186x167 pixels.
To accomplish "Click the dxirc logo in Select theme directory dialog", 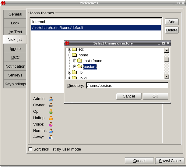I will pyautogui.click(x=67, y=43).
